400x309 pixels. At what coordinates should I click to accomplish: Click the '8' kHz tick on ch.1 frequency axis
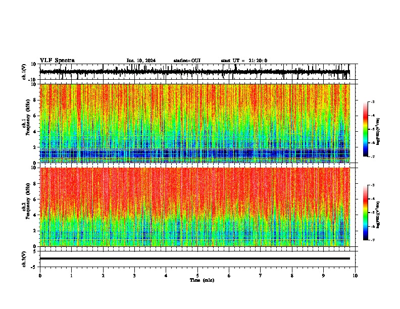(x=35, y=100)
